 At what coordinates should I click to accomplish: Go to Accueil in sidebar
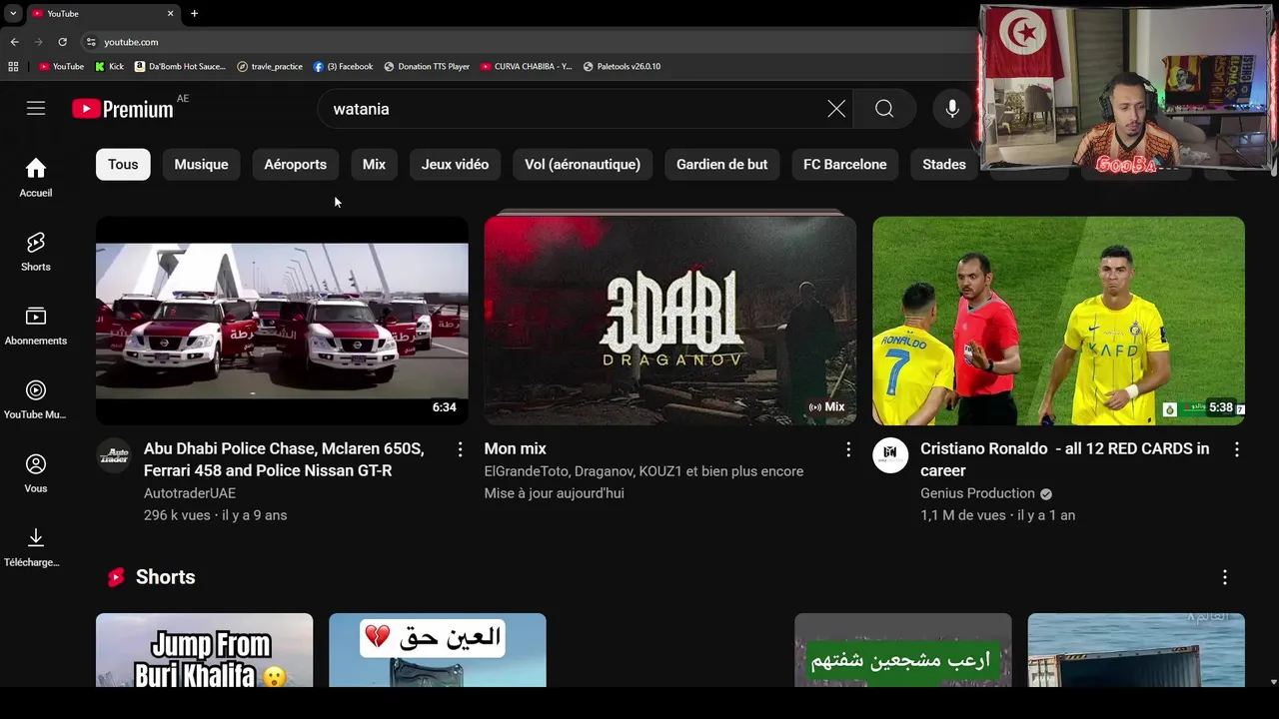coord(36,178)
